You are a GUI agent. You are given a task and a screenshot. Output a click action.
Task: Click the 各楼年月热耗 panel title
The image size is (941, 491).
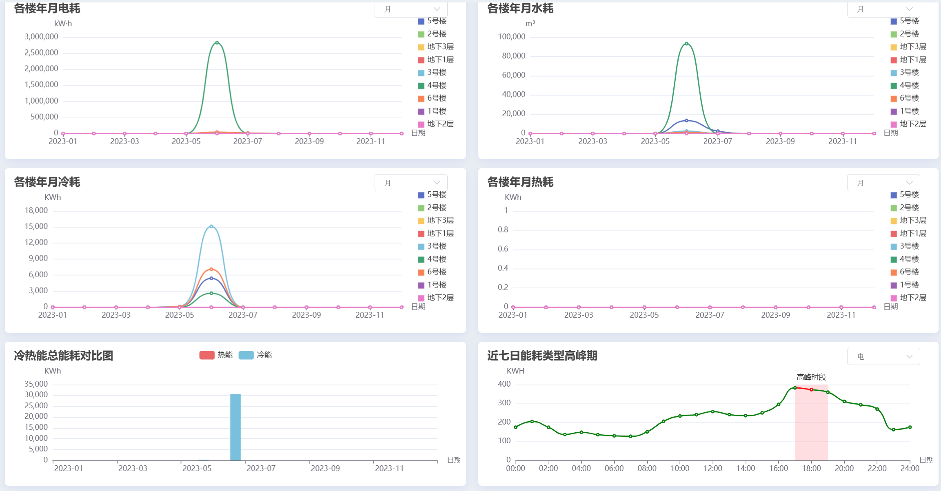pos(520,182)
